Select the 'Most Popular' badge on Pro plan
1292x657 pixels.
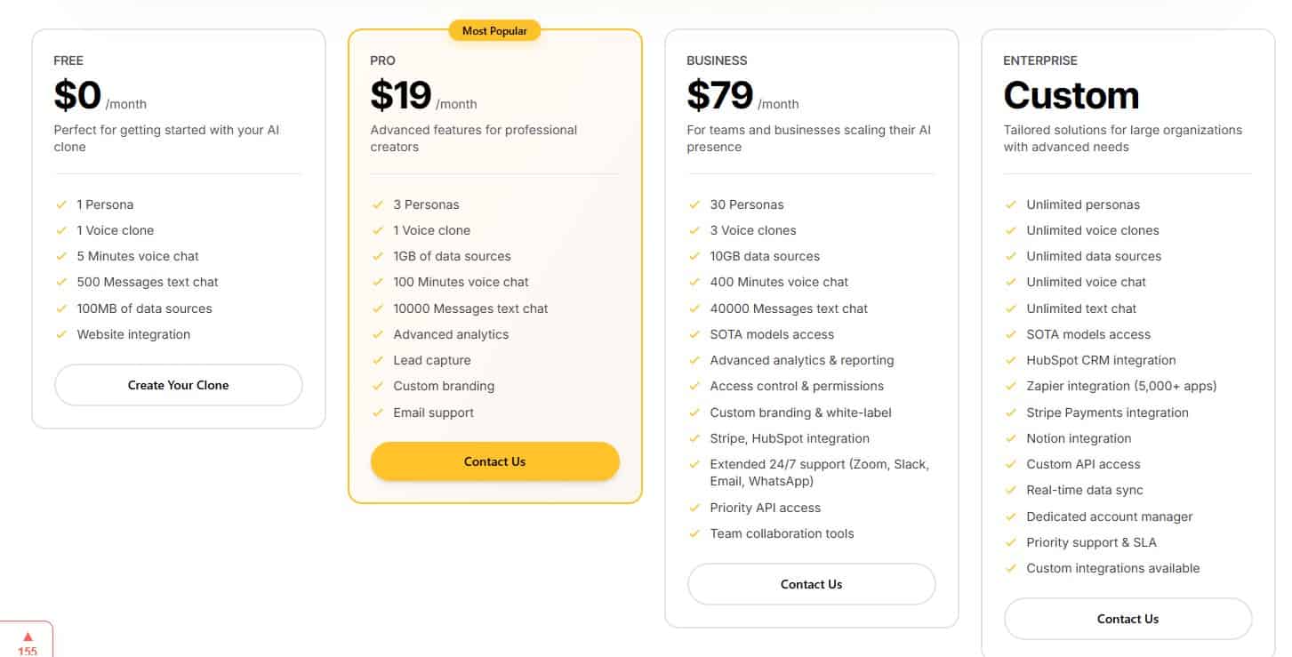coord(494,29)
